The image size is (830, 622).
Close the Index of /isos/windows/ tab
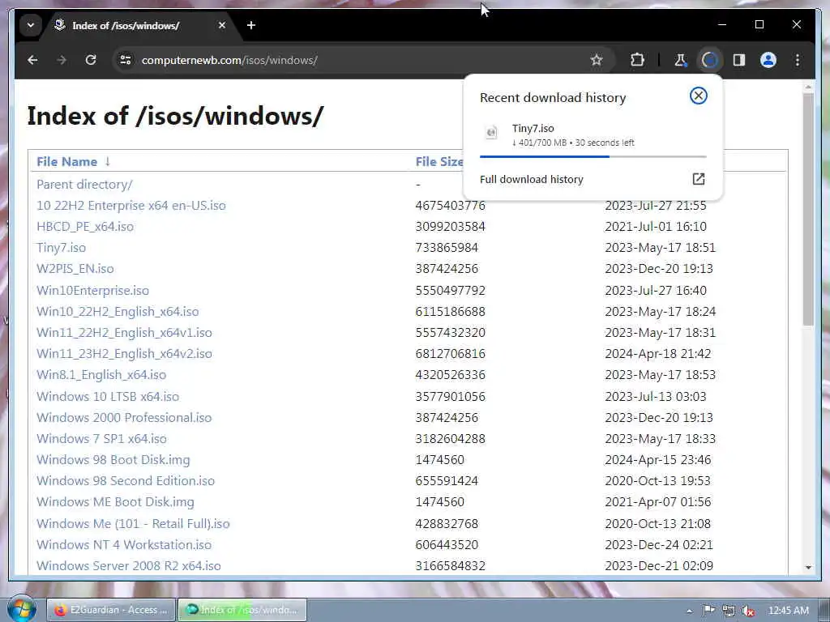click(222, 25)
